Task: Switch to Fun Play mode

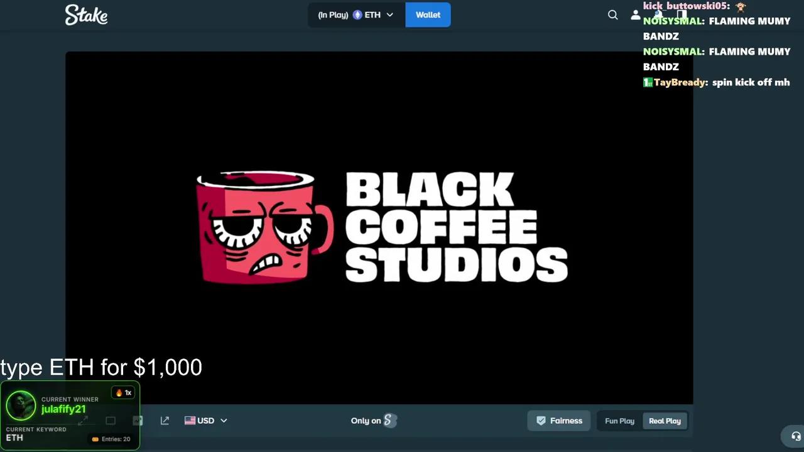Action: pos(619,421)
